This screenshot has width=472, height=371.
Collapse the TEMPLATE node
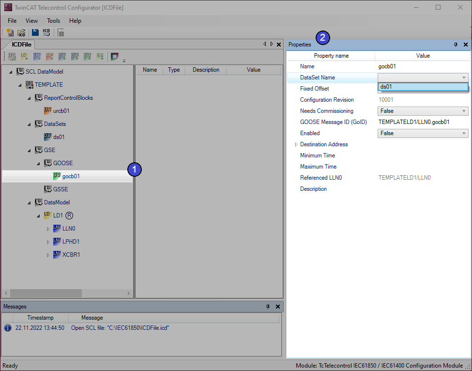pos(20,85)
